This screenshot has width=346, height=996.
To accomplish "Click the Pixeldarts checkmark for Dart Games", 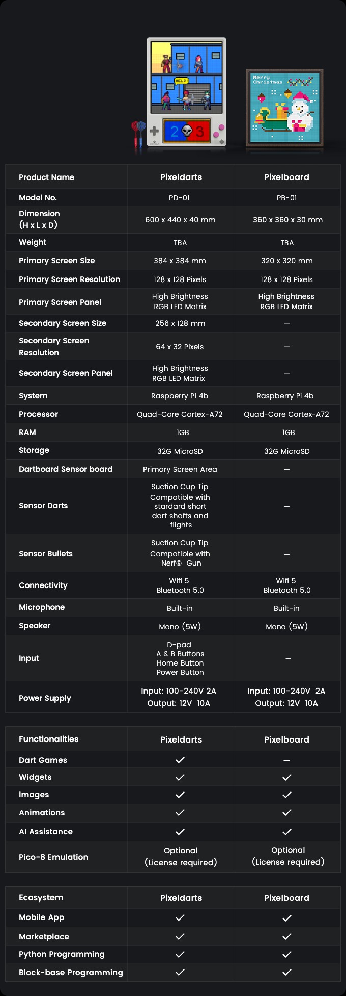I will tap(180, 760).
